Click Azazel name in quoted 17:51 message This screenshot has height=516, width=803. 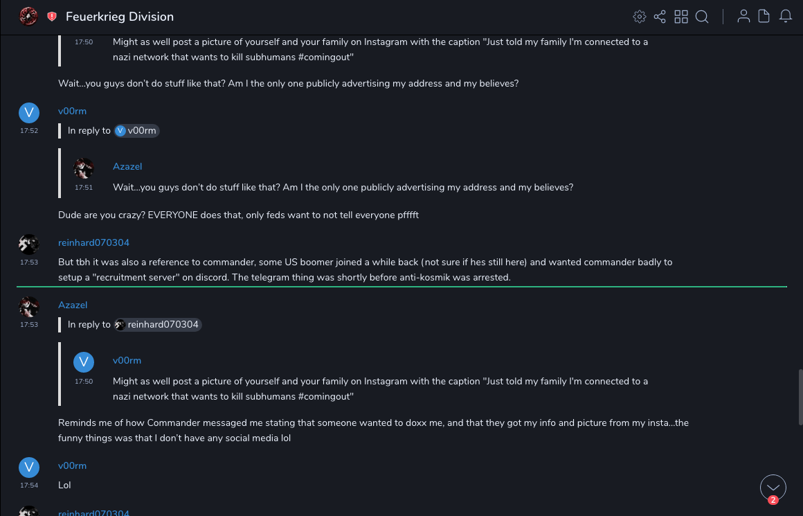point(127,167)
